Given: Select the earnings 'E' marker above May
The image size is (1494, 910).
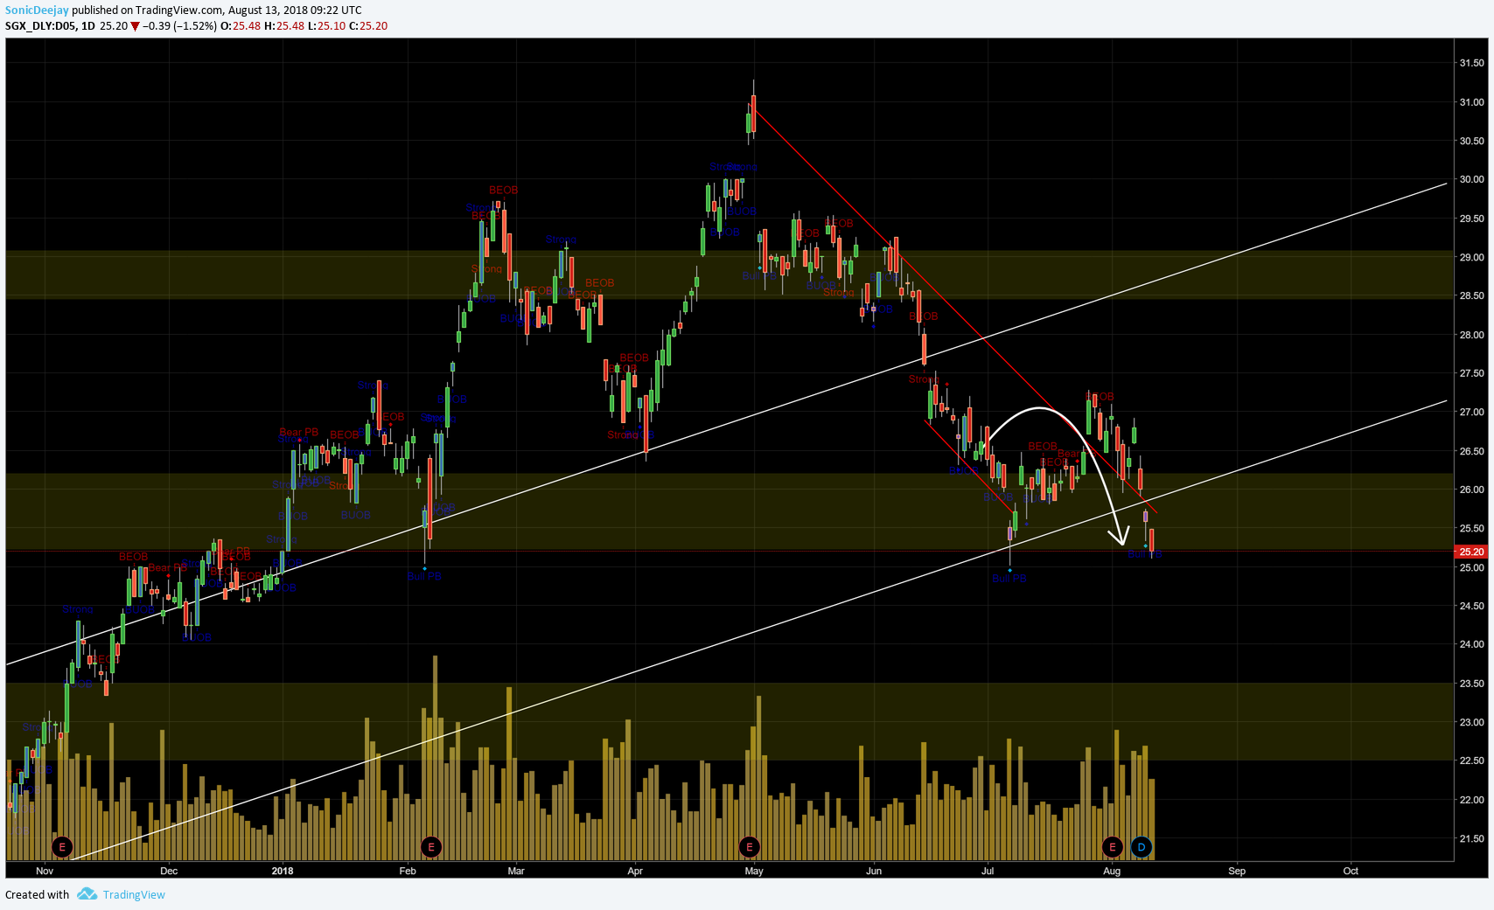Looking at the screenshot, I should (749, 846).
